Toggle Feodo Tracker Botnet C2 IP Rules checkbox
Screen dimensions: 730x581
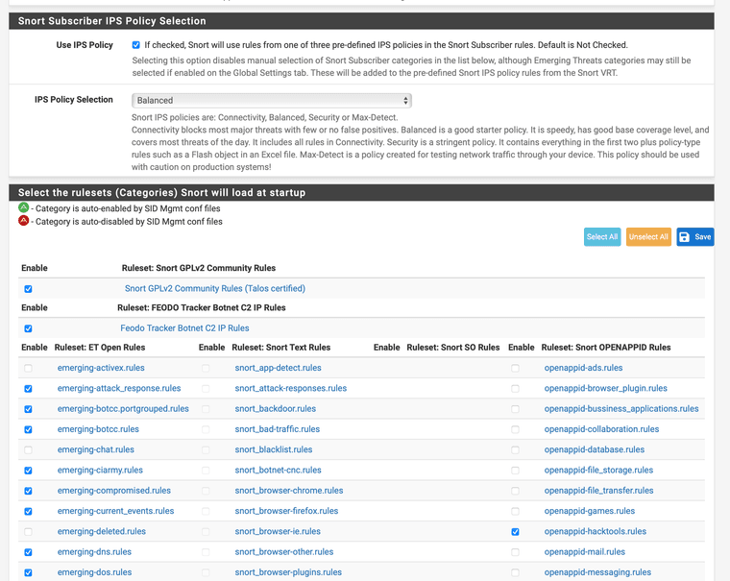(x=28, y=328)
